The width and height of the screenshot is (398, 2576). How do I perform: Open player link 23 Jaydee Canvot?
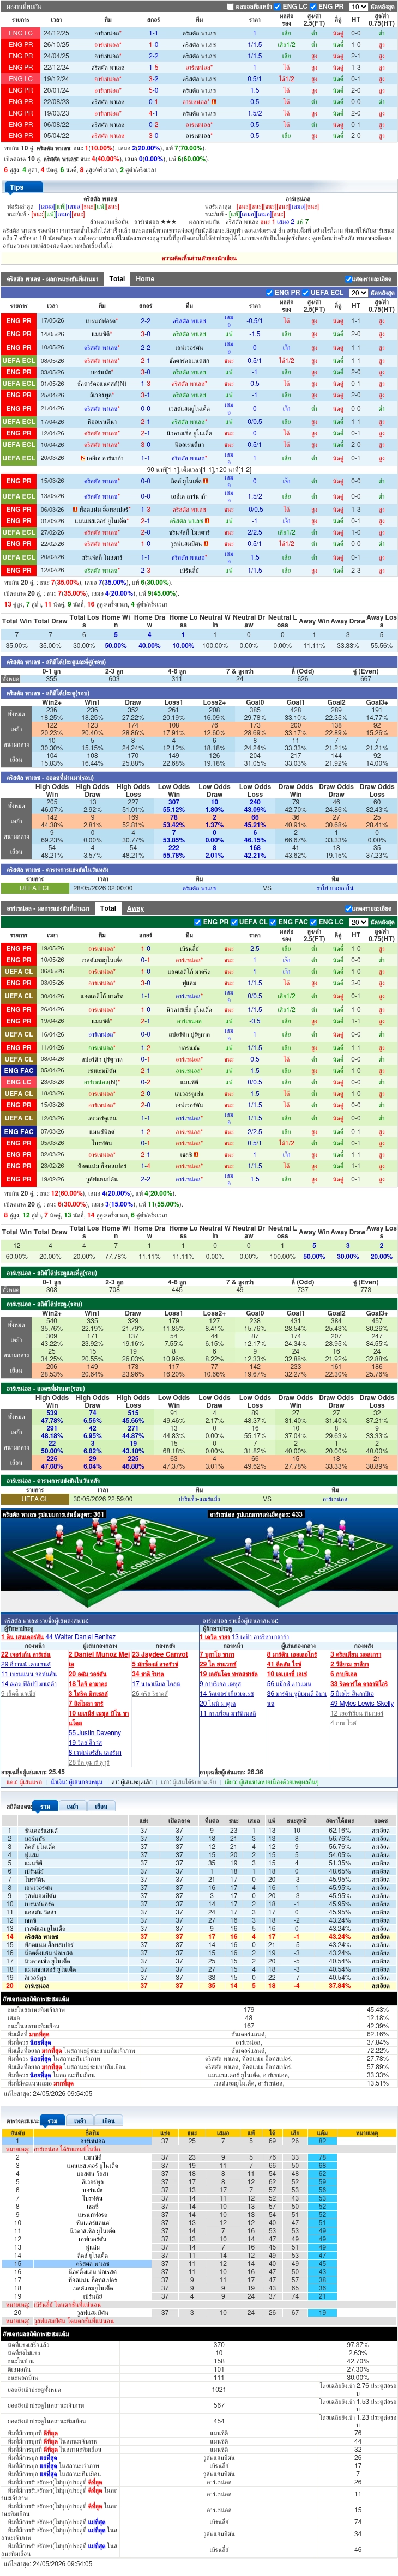(x=160, y=1654)
